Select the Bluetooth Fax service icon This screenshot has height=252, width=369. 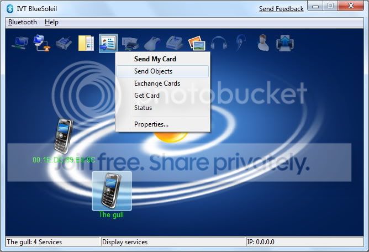[175, 43]
